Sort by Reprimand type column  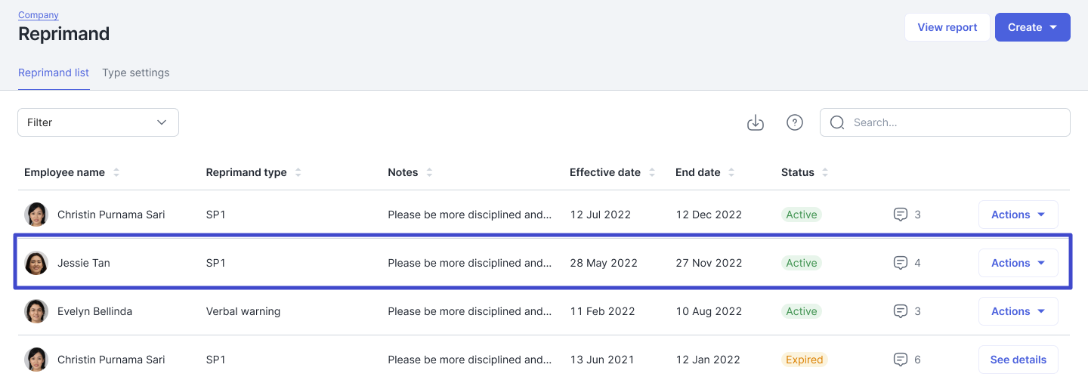[298, 172]
